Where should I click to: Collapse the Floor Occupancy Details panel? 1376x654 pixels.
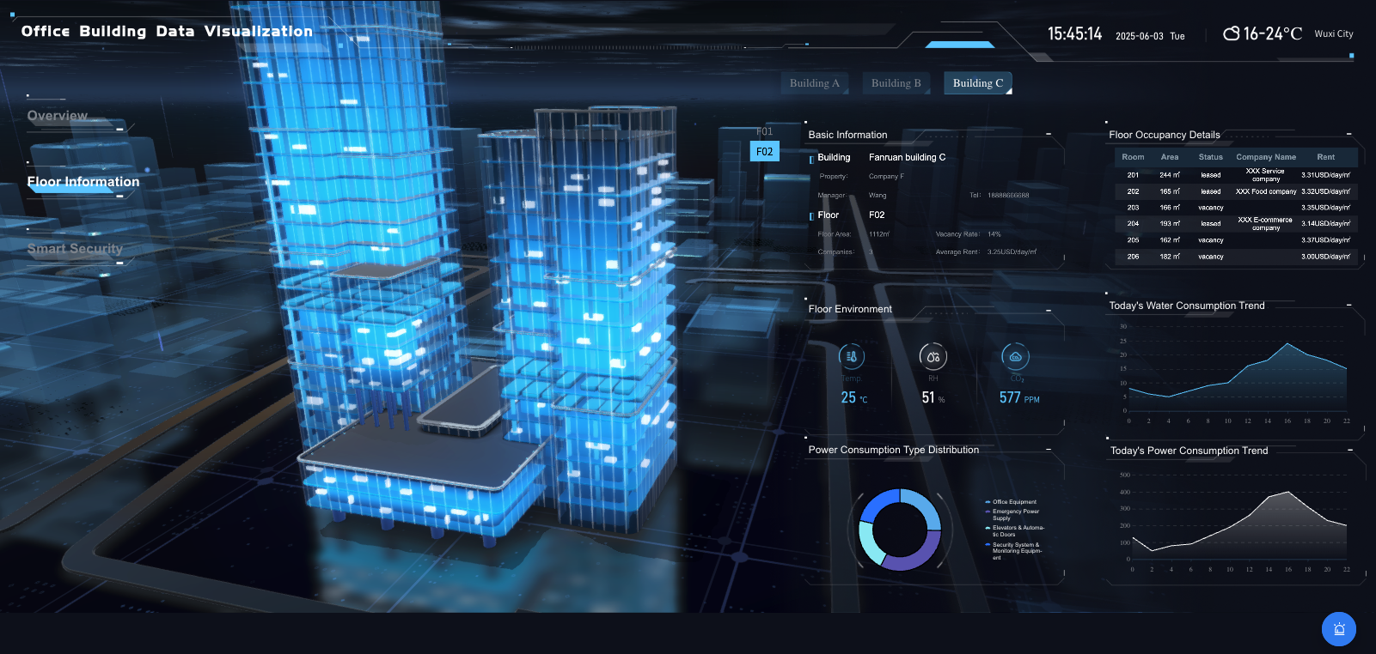click(1348, 134)
